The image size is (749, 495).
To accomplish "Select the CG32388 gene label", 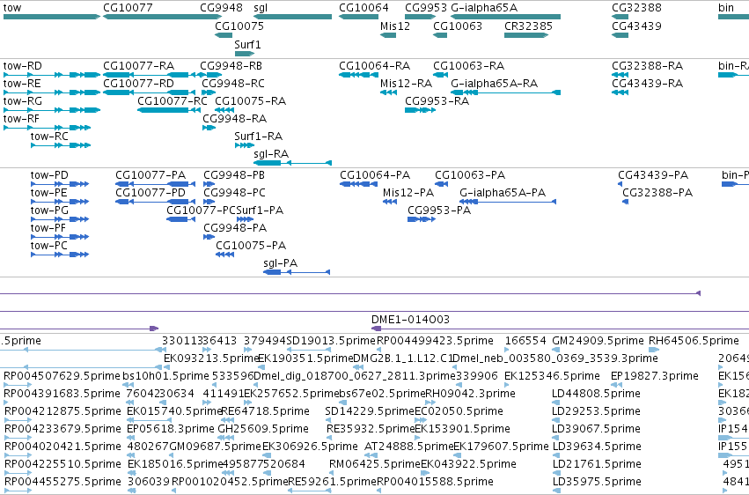I will pos(636,8).
